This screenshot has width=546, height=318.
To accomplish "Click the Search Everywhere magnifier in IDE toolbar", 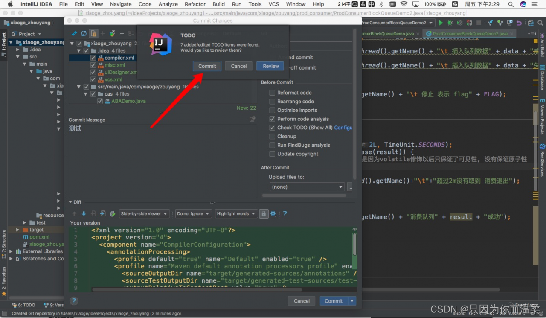I will tap(540, 23).
